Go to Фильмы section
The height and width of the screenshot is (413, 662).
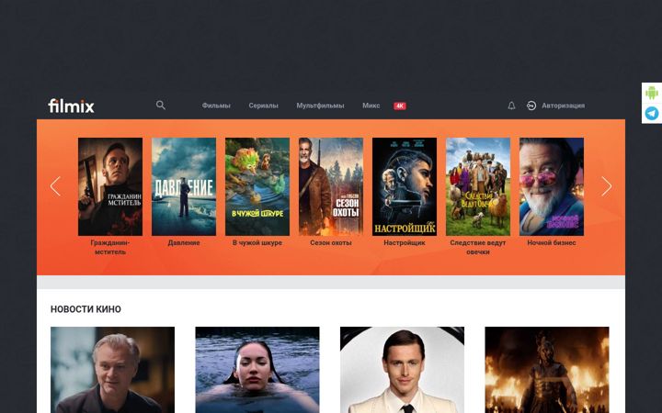[216, 106]
